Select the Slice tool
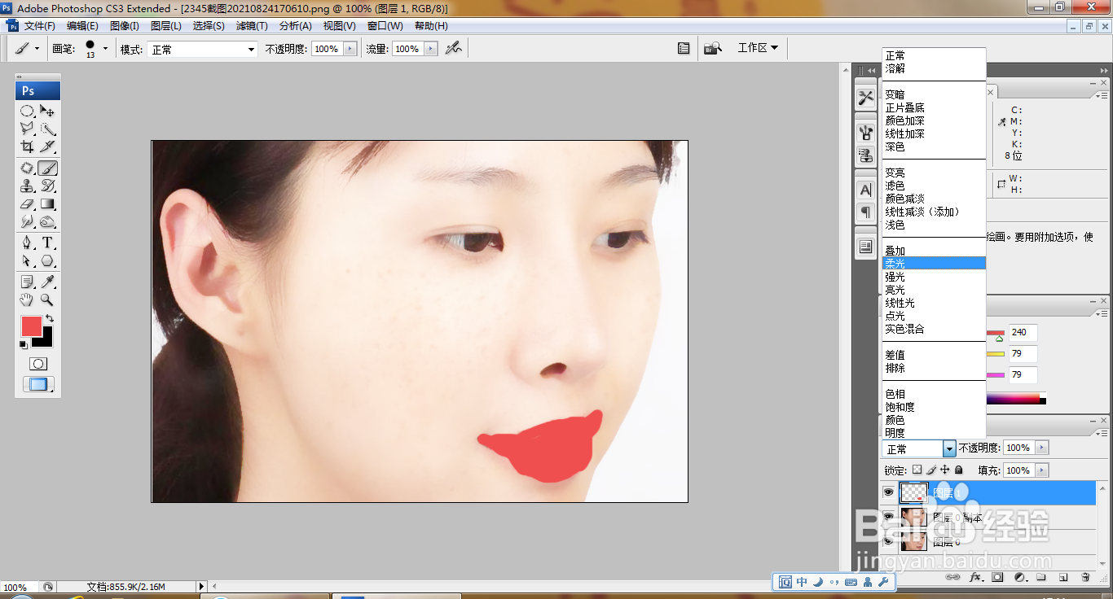 coord(48,146)
